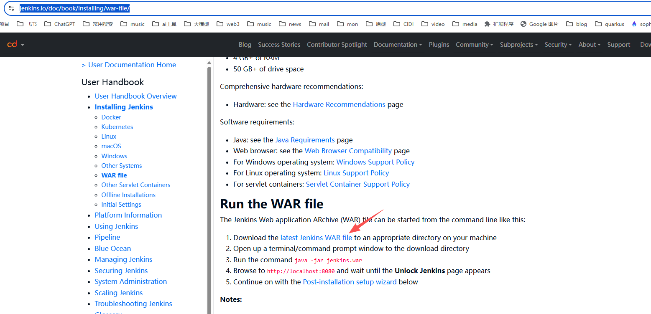Follow the Web Browser Compatibility link
The height and width of the screenshot is (314, 651).
tap(348, 151)
